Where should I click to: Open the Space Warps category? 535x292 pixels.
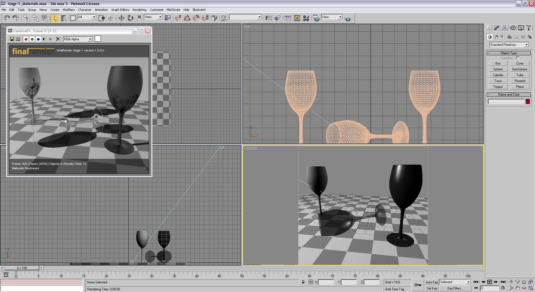tap(523, 37)
